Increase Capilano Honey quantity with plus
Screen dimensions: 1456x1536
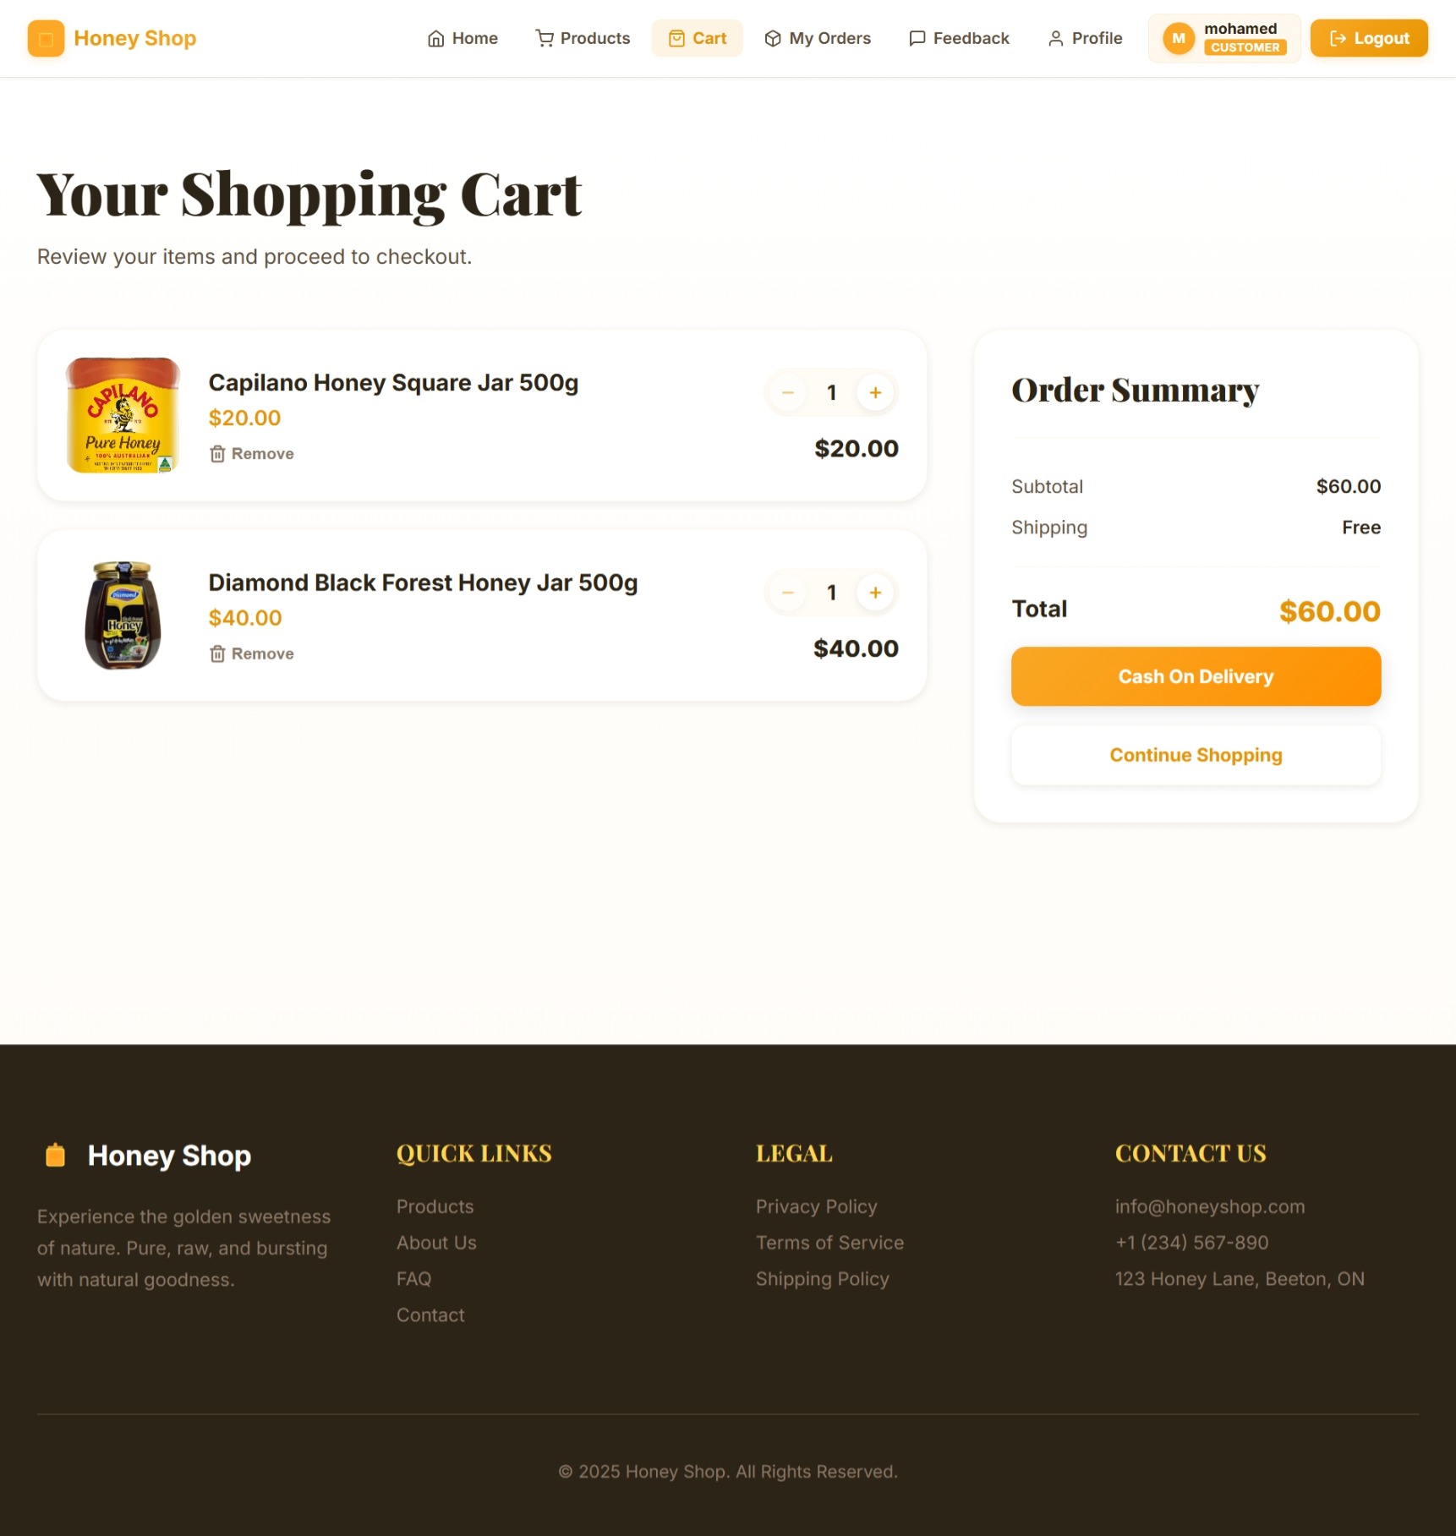point(875,393)
